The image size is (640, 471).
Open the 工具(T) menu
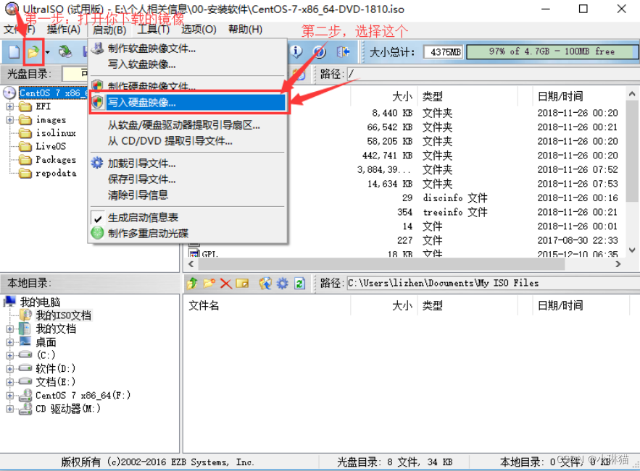pos(153,30)
